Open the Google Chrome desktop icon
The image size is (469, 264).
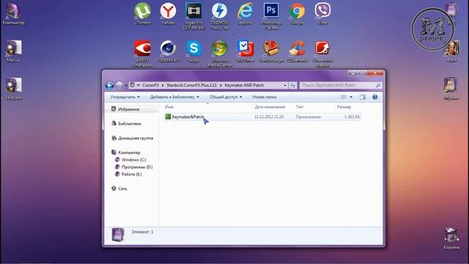(x=297, y=13)
